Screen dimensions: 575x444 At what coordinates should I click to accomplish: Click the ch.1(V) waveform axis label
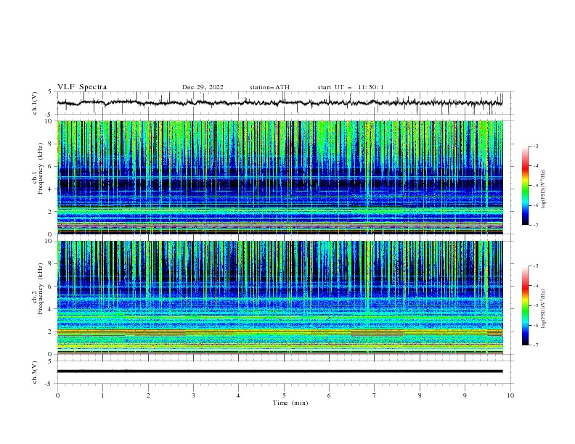point(35,103)
